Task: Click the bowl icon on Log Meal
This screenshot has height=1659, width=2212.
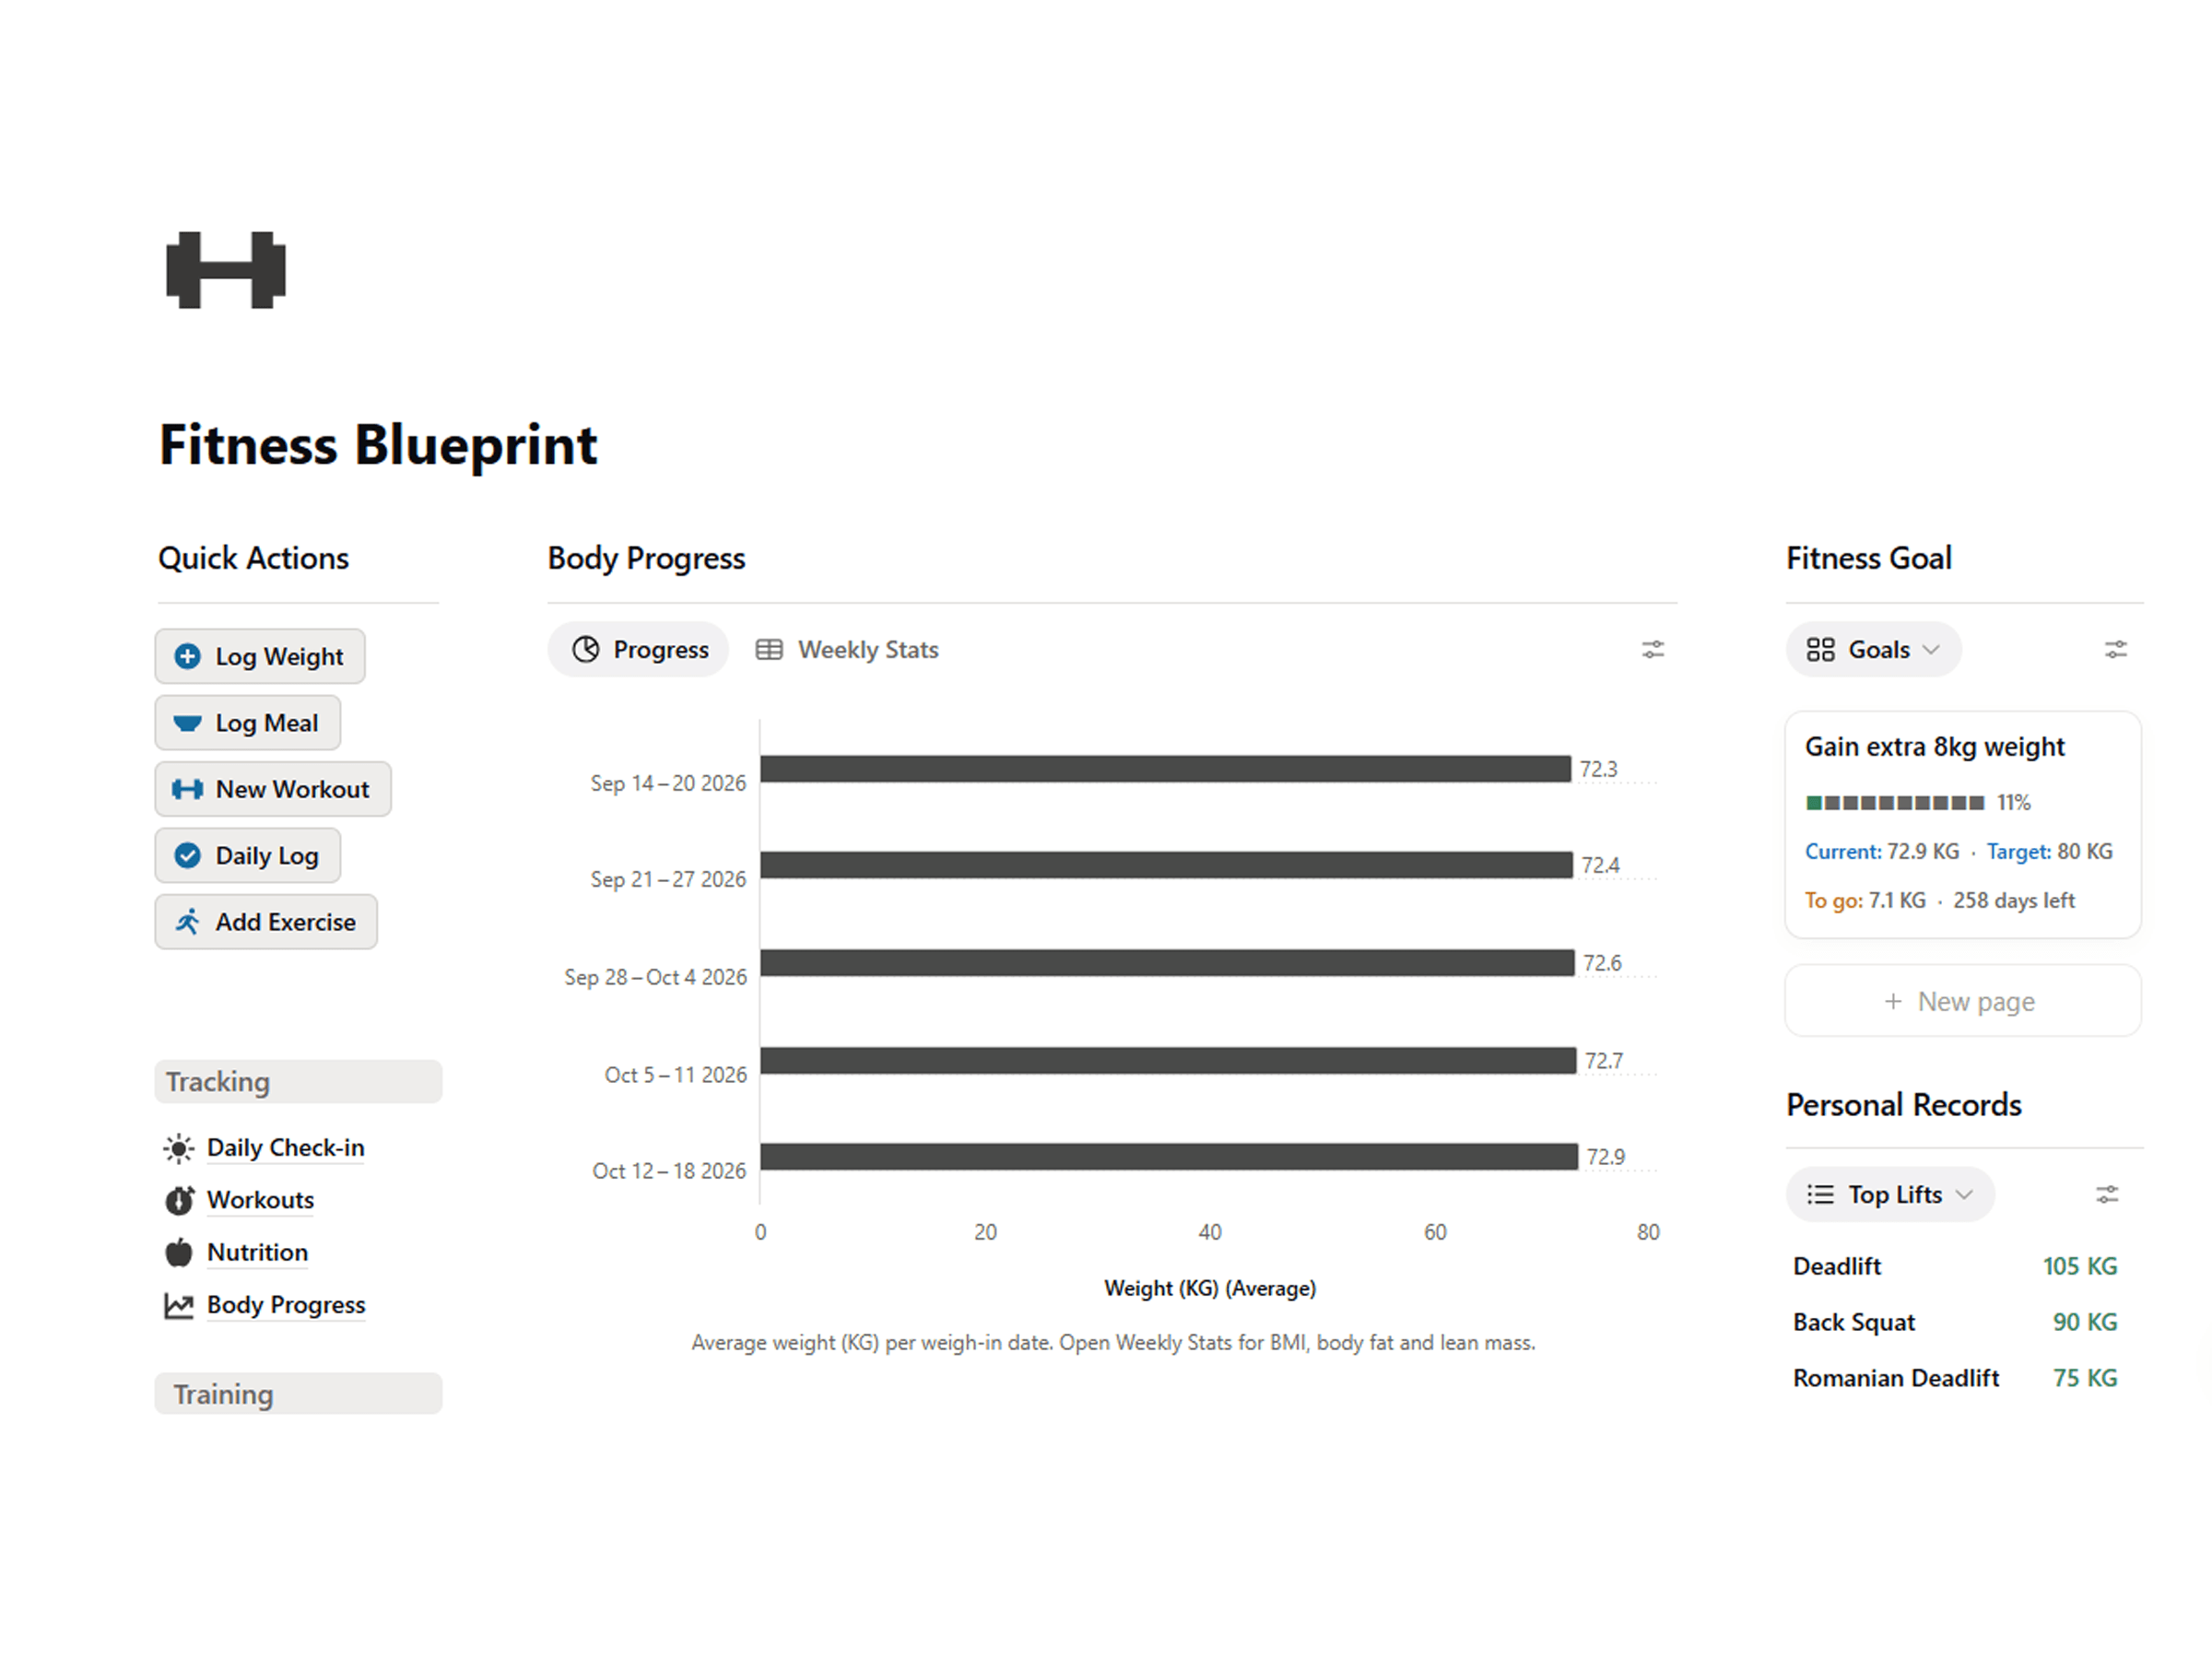Action: (187, 723)
